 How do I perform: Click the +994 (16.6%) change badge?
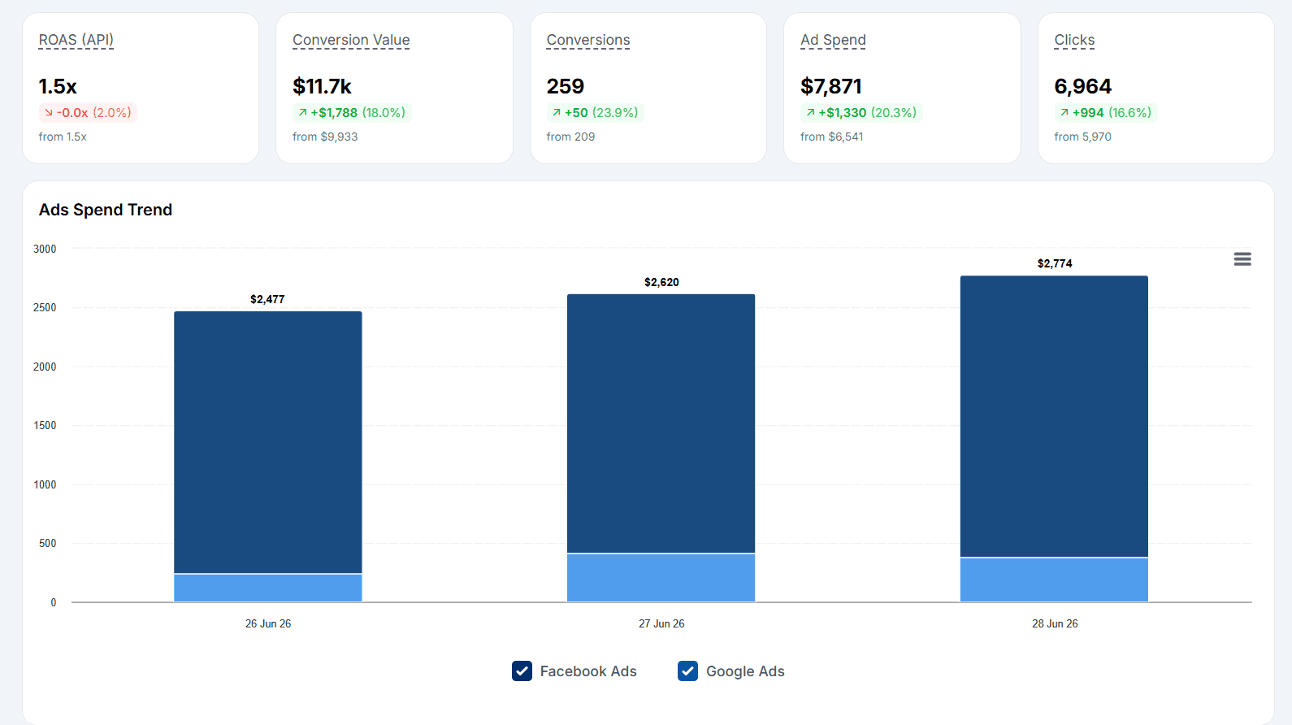[x=1105, y=112]
